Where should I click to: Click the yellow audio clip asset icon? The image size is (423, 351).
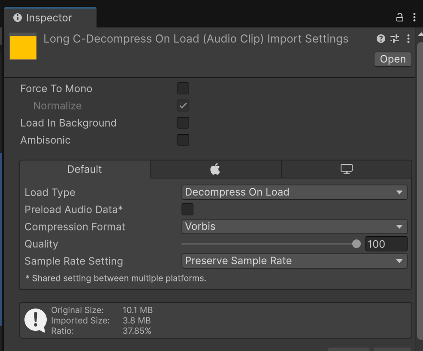click(x=23, y=47)
